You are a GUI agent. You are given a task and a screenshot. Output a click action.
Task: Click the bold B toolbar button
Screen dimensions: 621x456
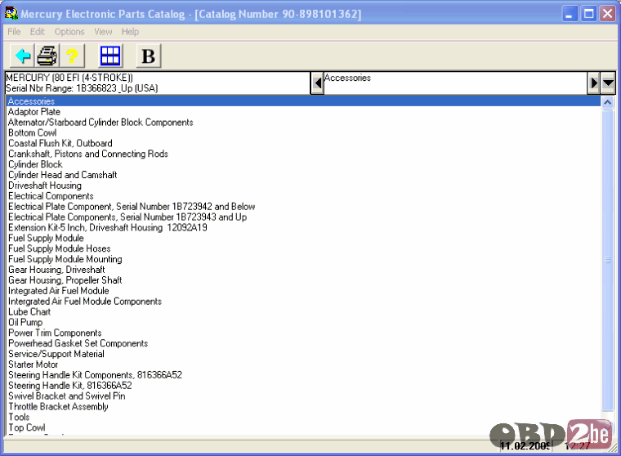tap(149, 56)
